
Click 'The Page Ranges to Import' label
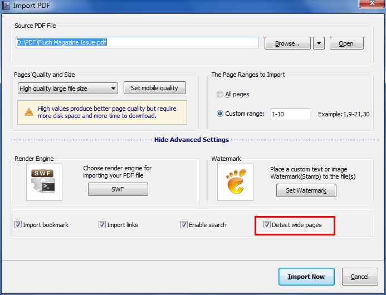coord(248,75)
